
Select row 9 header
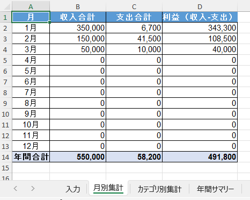pyautogui.click(x=6, y=103)
